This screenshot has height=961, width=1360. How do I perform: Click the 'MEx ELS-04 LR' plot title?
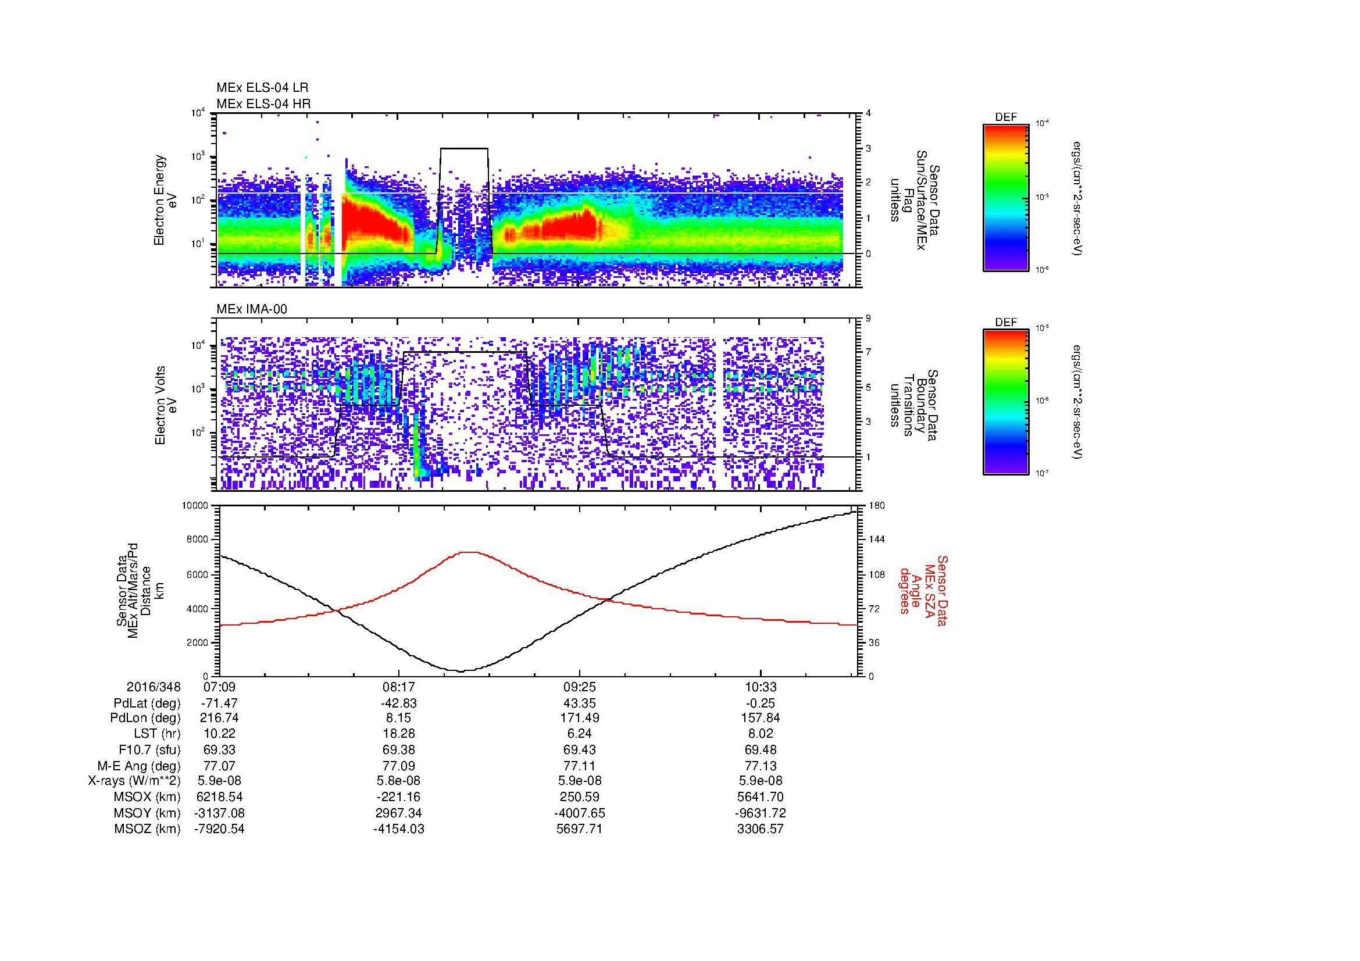tap(262, 88)
